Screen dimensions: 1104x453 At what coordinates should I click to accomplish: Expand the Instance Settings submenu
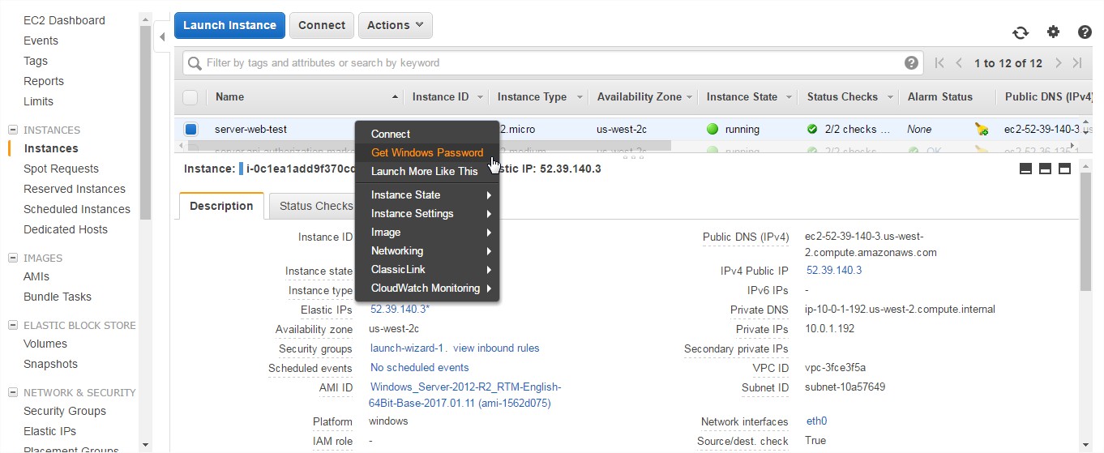pyautogui.click(x=427, y=213)
